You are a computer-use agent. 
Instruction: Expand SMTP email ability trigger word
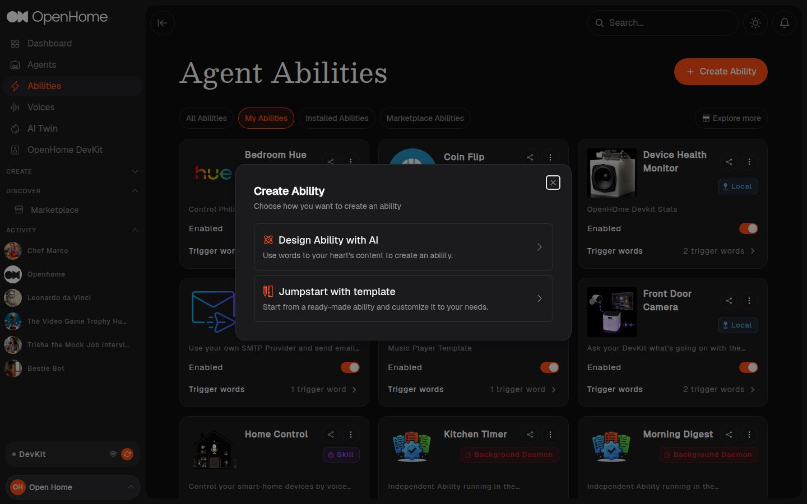click(x=324, y=389)
